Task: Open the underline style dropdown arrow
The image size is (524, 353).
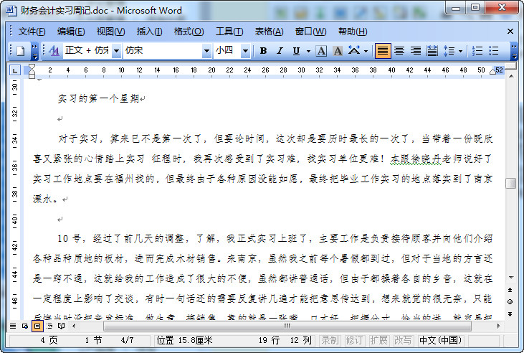Action: (308, 51)
